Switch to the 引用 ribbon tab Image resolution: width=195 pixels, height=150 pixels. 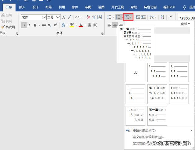(x=62, y=7)
